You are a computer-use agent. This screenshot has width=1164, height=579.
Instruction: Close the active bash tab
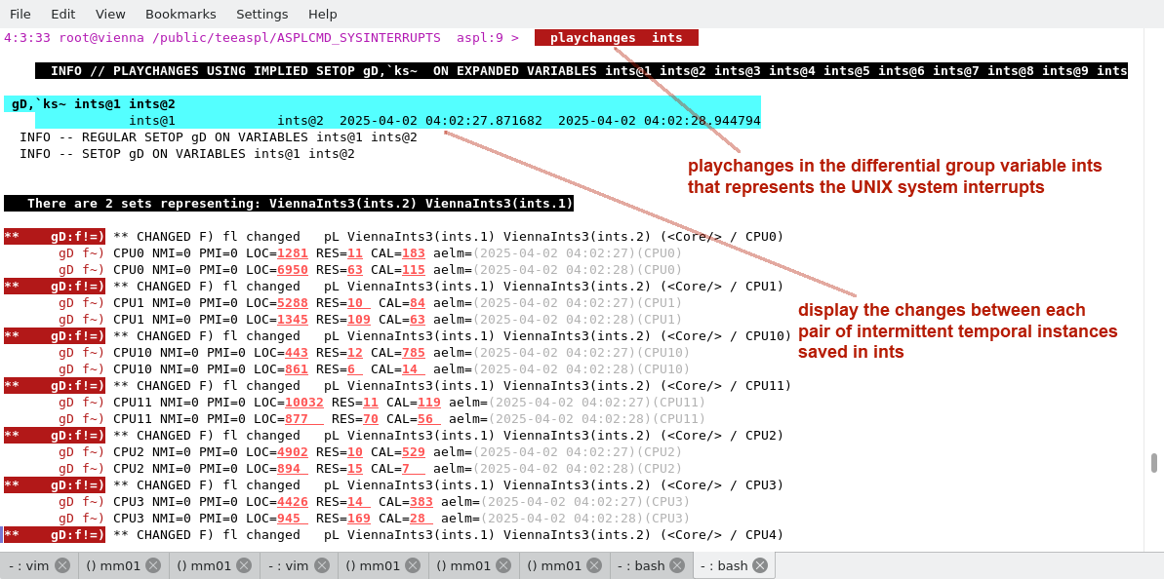tap(760, 565)
